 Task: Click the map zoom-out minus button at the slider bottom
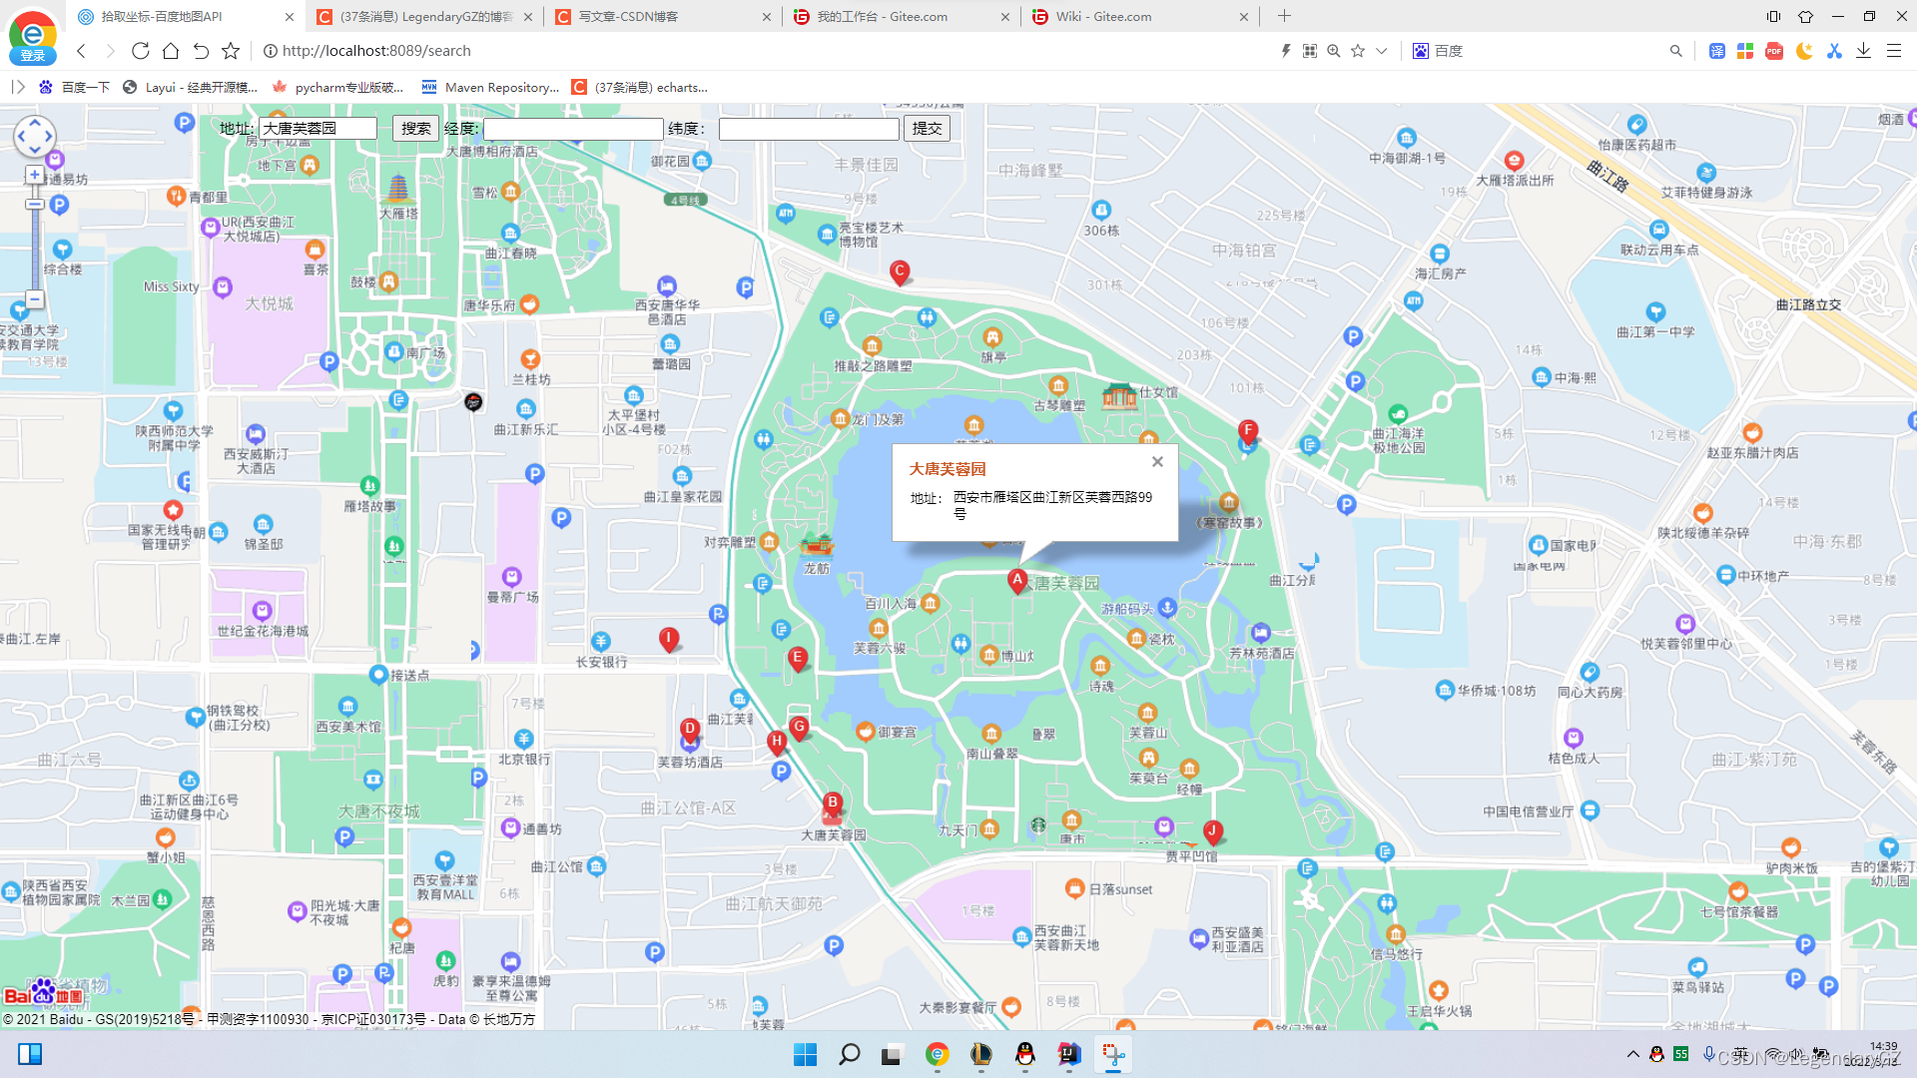[35, 298]
